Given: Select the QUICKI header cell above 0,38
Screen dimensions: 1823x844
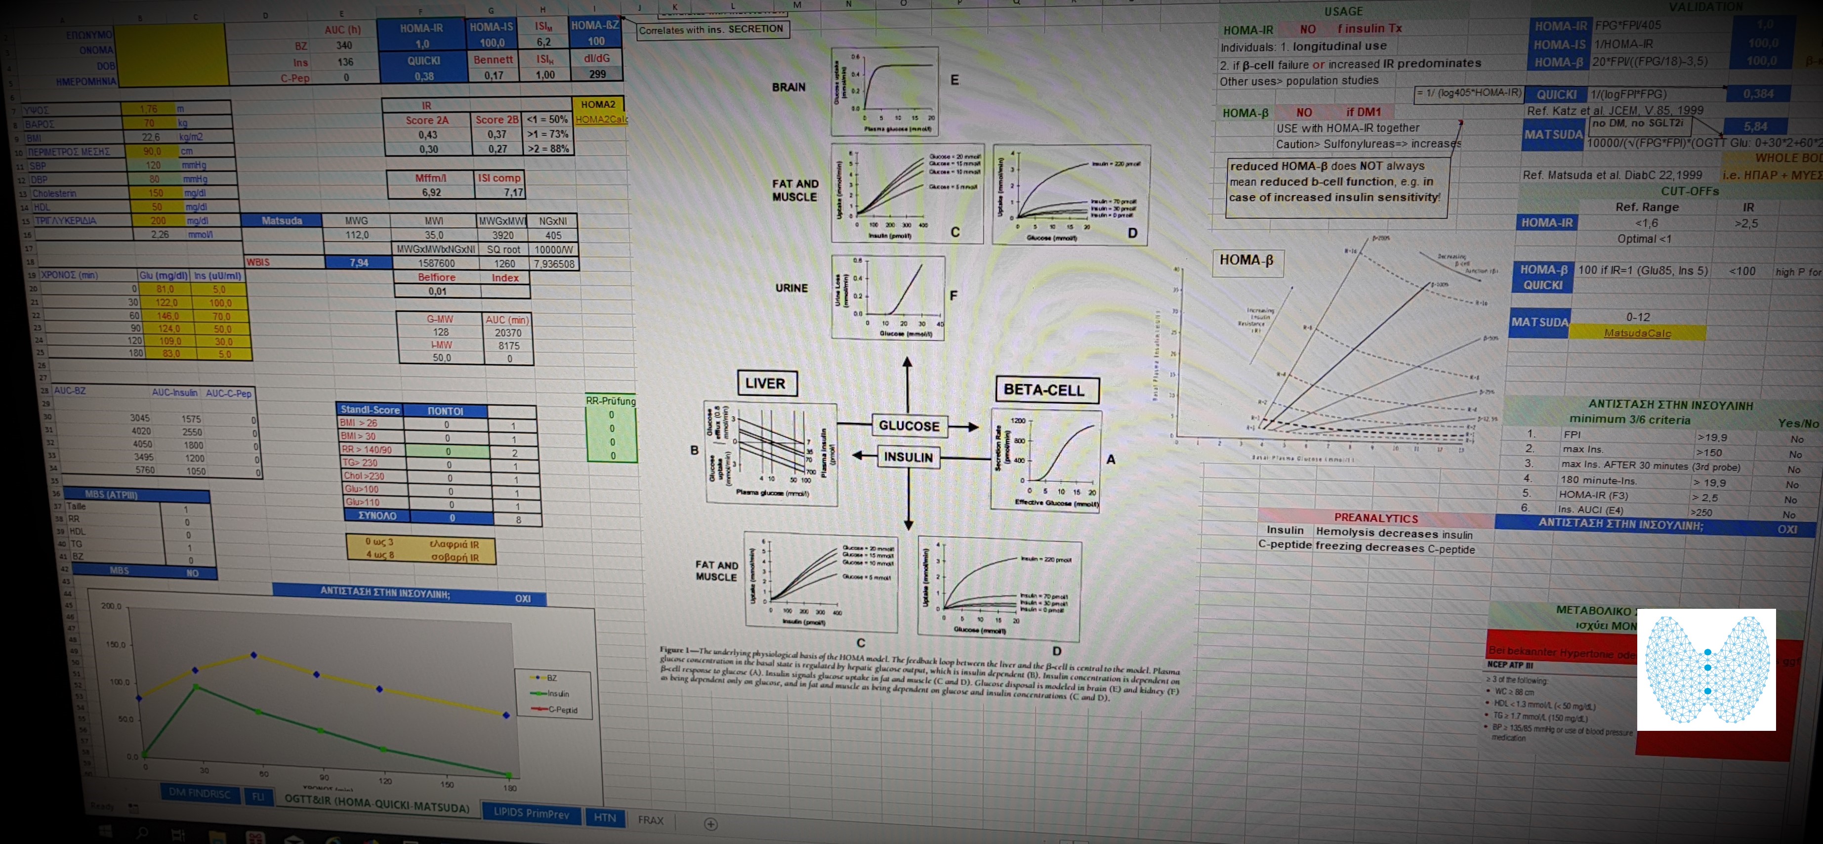Looking at the screenshot, I should [x=423, y=60].
